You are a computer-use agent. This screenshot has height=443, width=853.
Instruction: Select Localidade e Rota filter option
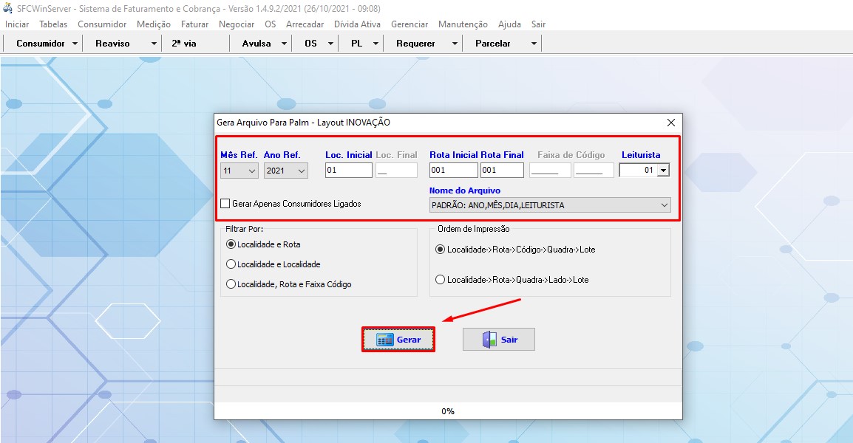(x=231, y=244)
